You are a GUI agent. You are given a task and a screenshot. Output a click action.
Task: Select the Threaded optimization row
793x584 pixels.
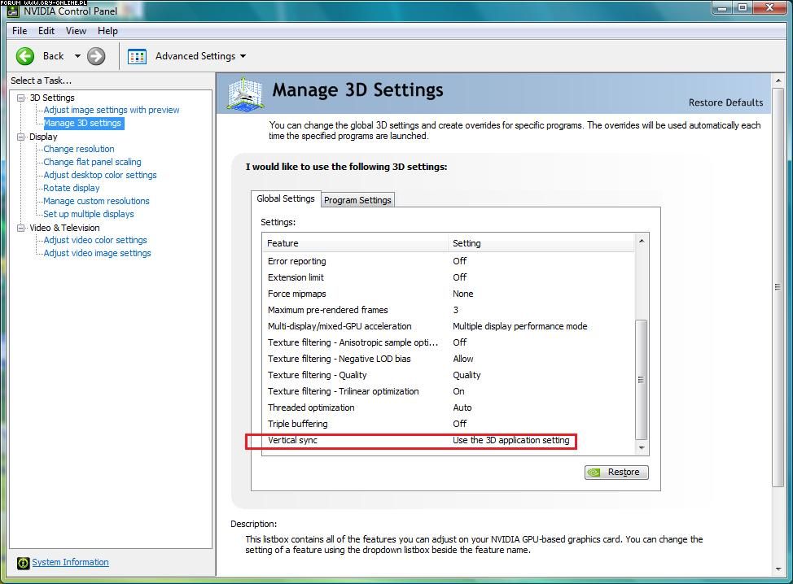tap(449, 407)
